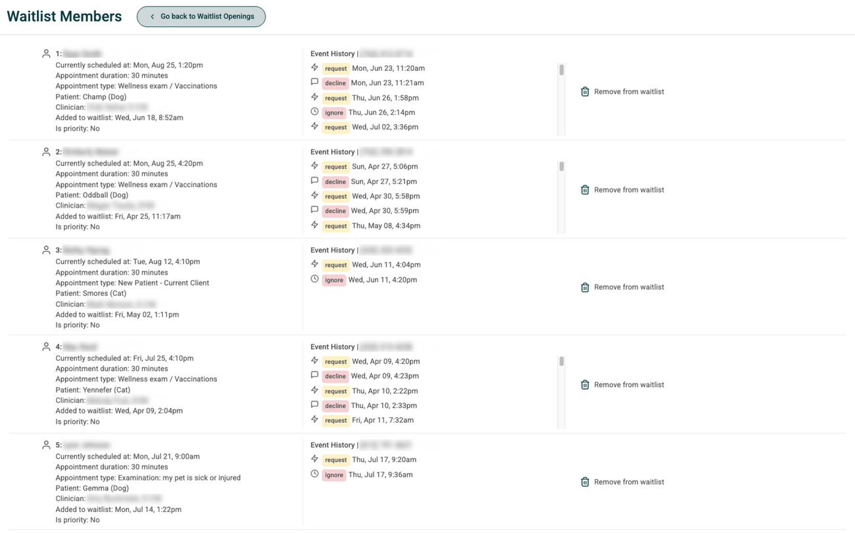The image size is (855, 533).
Task: Go back to Waitlist Openings
Action: pyautogui.click(x=201, y=16)
